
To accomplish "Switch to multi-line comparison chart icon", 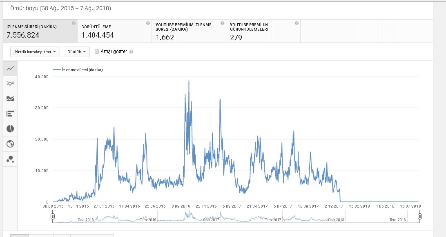I will click(x=10, y=83).
